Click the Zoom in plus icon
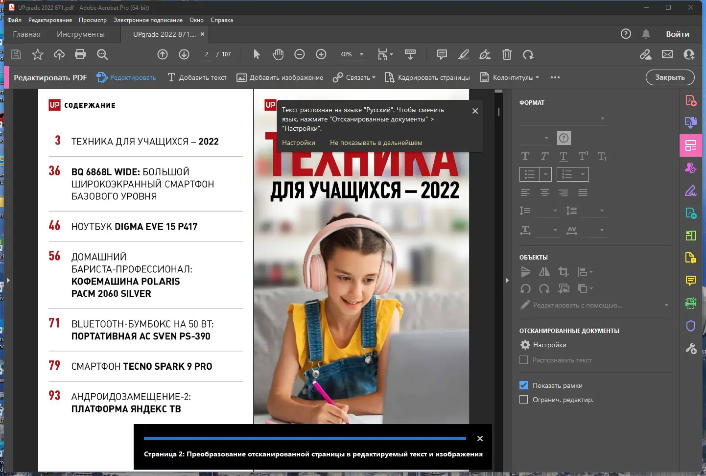 (x=321, y=54)
